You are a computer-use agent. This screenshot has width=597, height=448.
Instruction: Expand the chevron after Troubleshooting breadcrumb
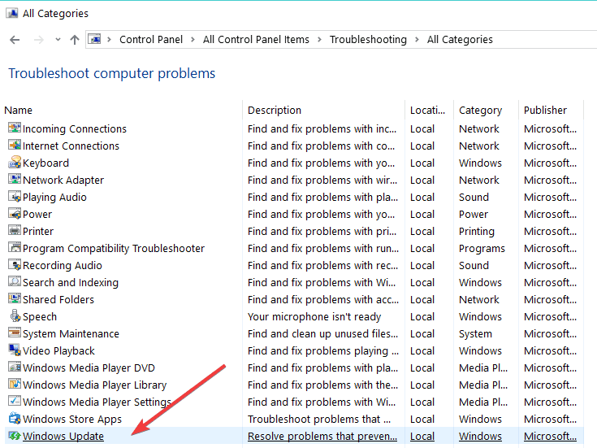coord(417,40)
